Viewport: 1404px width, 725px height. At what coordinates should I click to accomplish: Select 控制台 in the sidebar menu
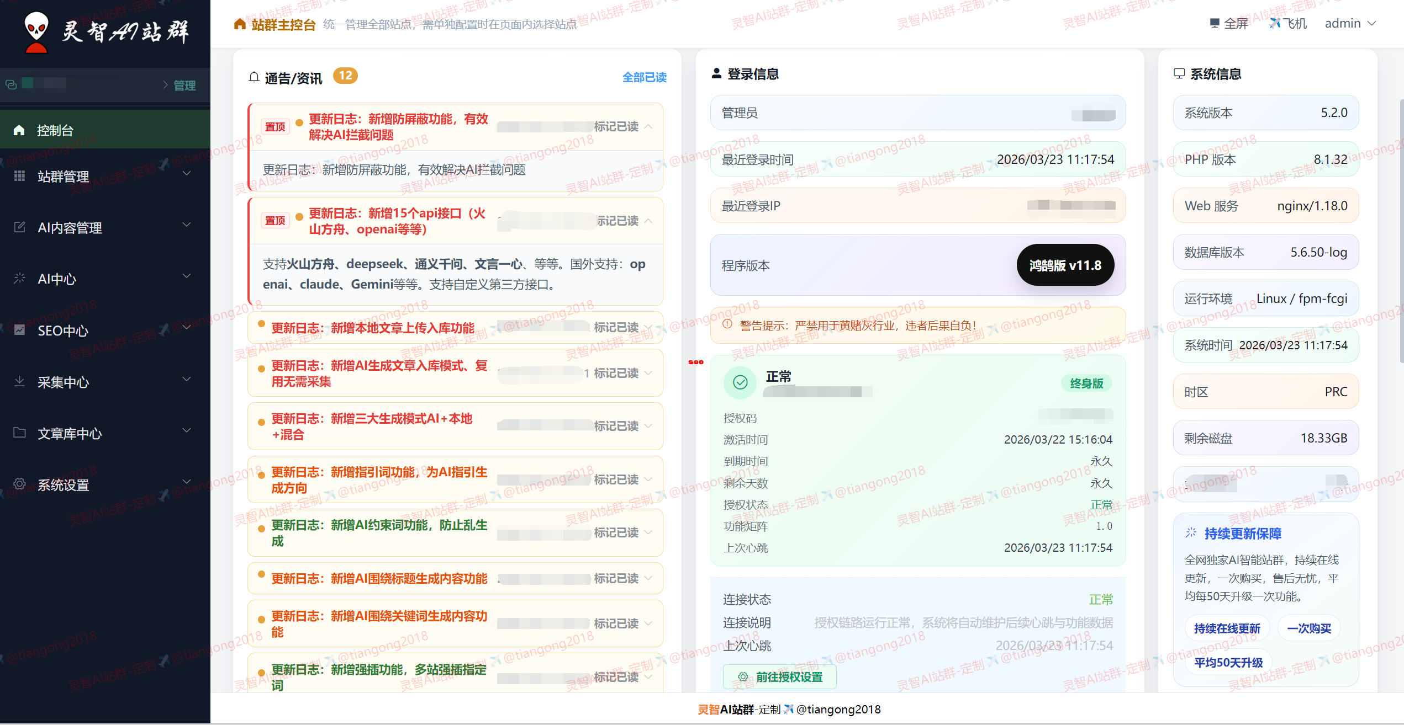click(x=55, y=129)
